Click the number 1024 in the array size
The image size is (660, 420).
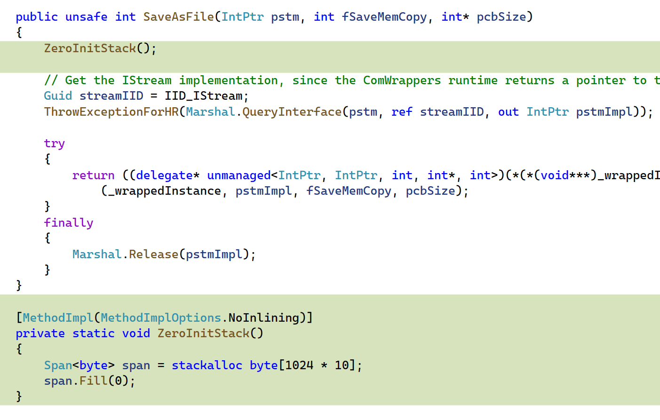[x=299, y=365]
